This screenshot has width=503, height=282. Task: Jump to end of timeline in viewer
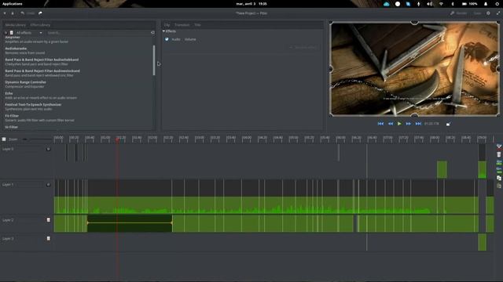pos(418,124)
